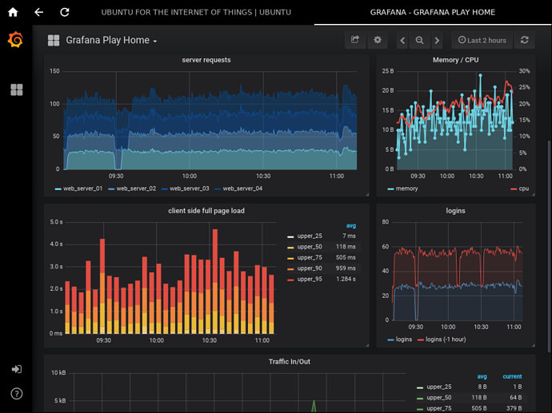Toggle the memory series in legend
This screenshot has width=552, height=413.
(406, 189)
